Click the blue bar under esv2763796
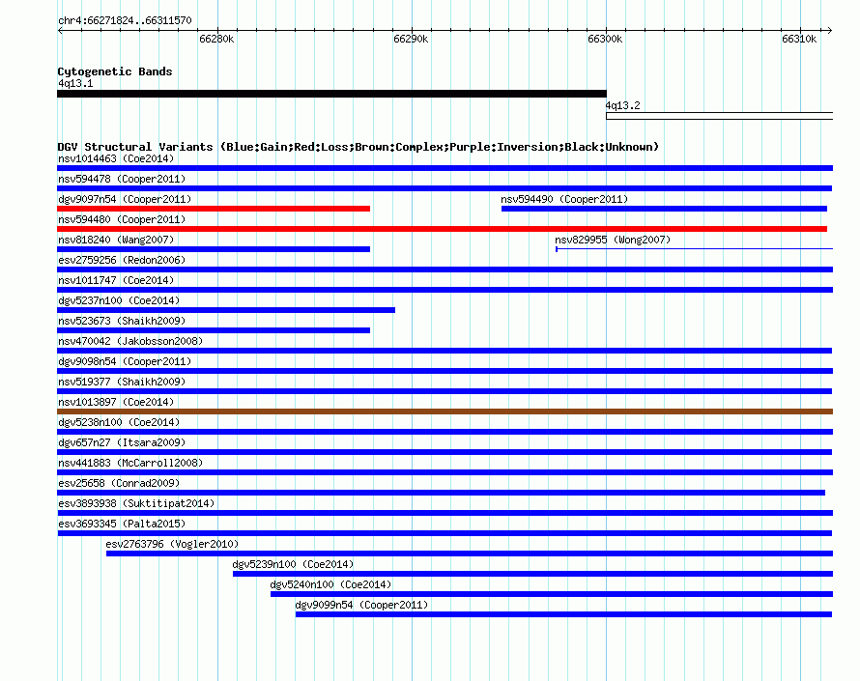This screenshot has width=860, height=681. (x=470, y=553)
